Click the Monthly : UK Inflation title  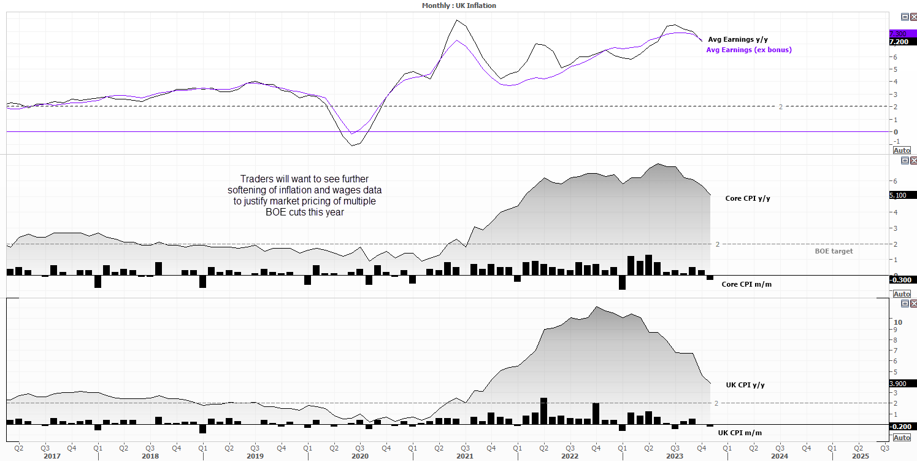(459, 5)
